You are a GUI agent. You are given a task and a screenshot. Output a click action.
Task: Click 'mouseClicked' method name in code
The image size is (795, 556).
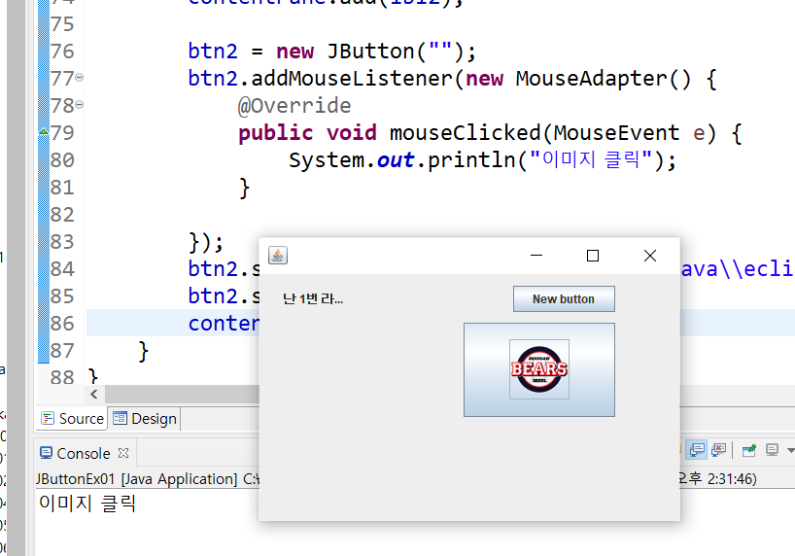click(466, 133)
